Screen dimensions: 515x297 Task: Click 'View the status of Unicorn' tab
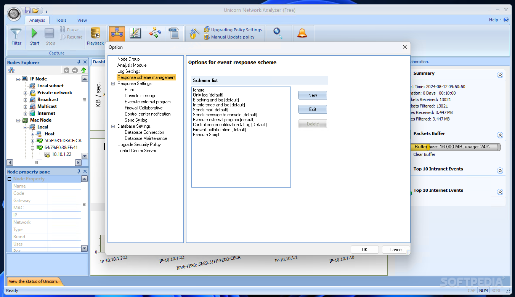coord(34,281)
